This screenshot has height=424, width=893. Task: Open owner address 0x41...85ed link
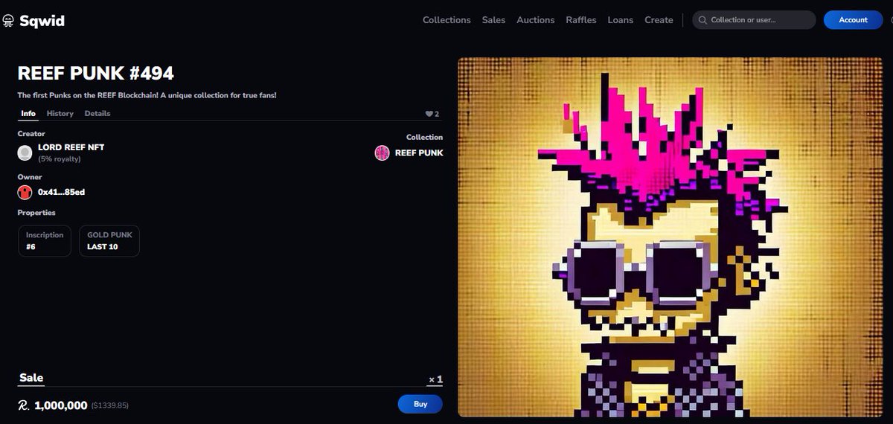click(x=61, y=193)
